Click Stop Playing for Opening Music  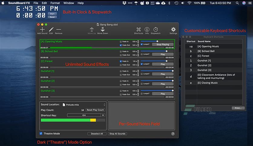[x=163, y=44]
